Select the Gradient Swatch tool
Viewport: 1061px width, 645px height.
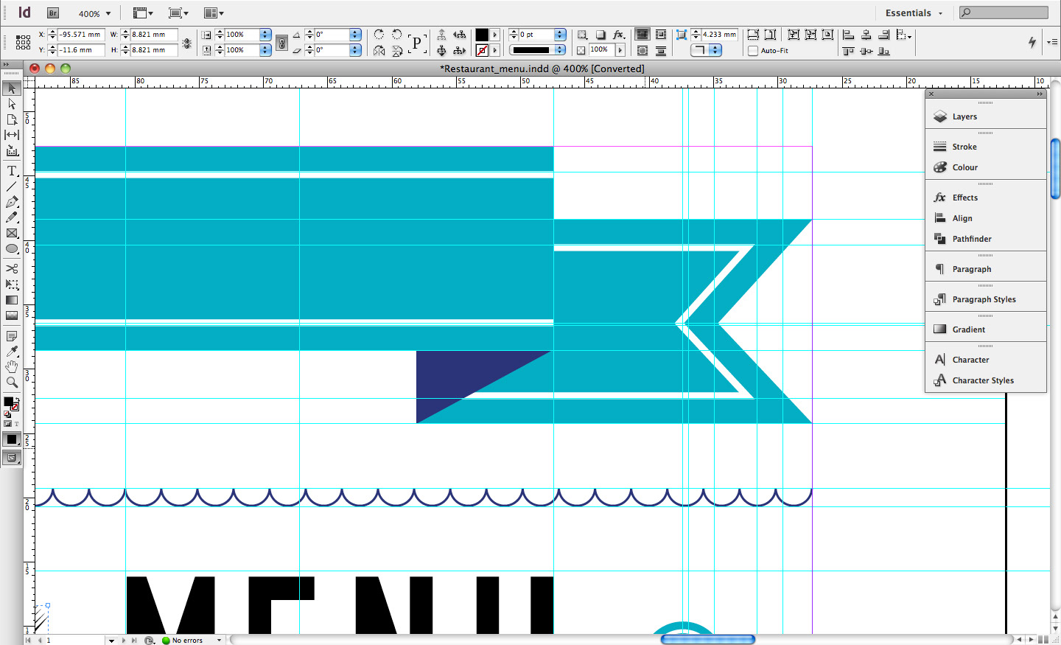point(12,300)
